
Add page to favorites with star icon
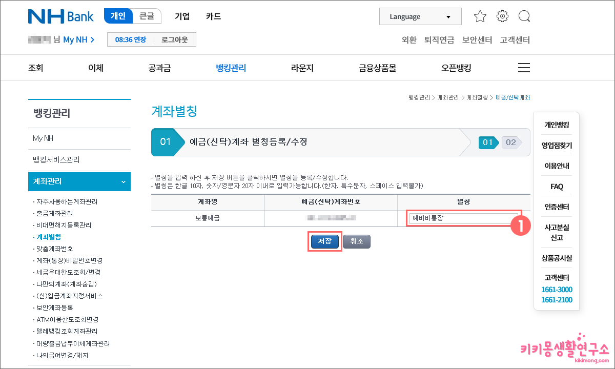click(480, 16)
